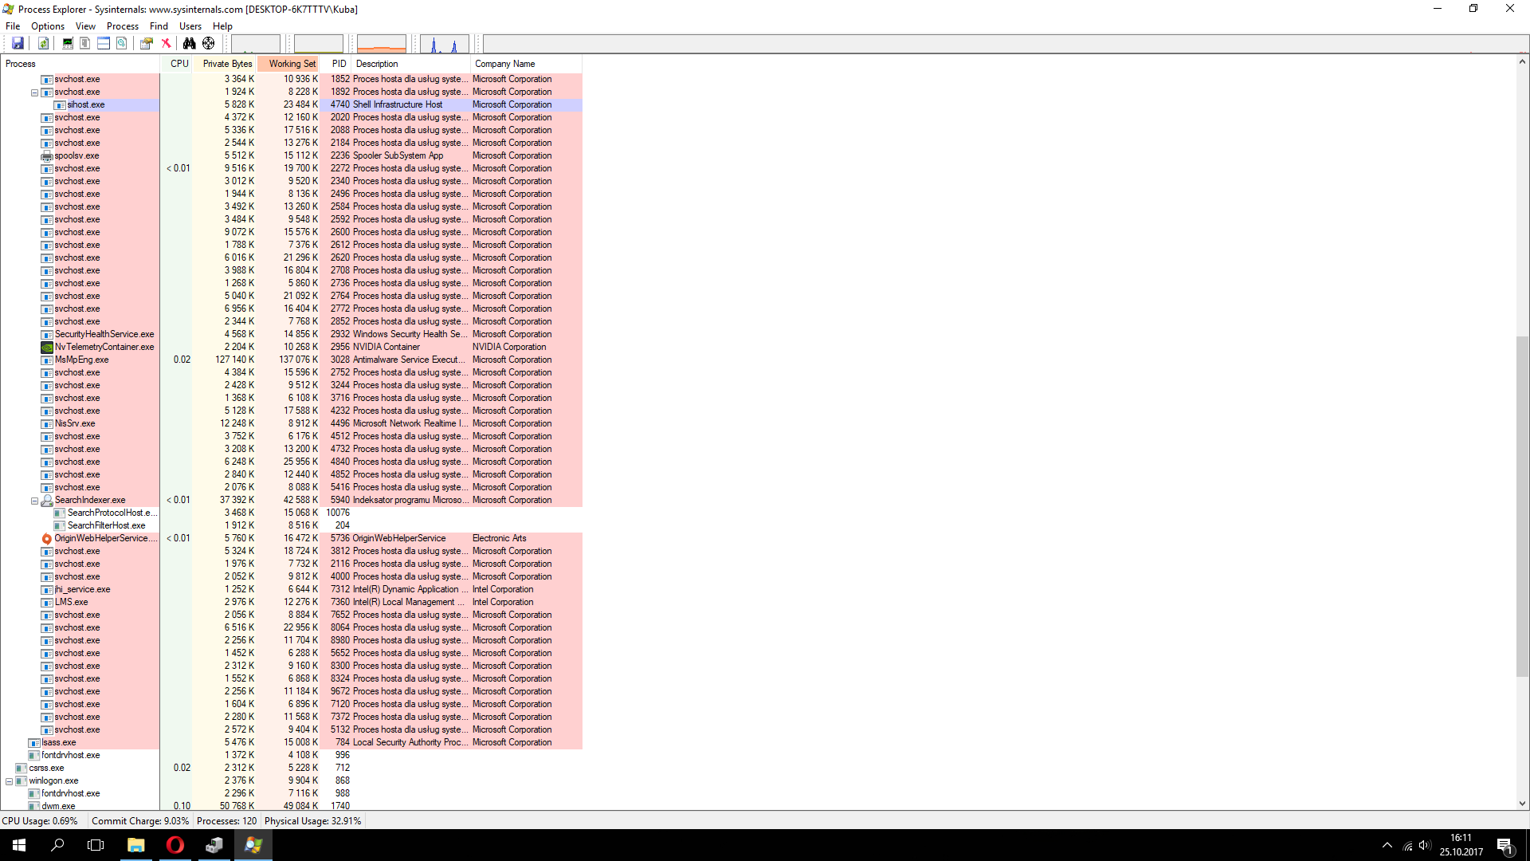
Task: Click the orange physical memory mini graph
Action: click(382, 44)
